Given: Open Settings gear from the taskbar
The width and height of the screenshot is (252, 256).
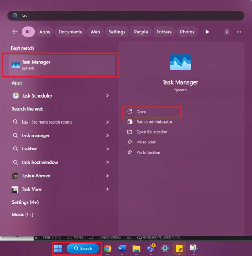Looking at the screenshot, I should pos(165,248).
